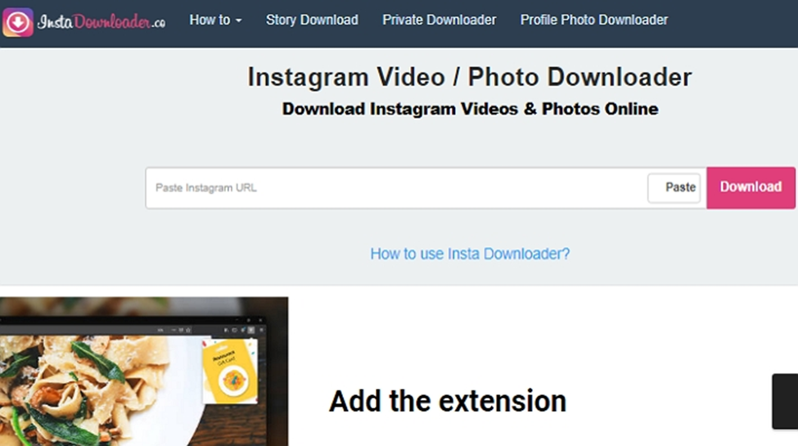
Task: Click the Instagram Video / Photo Downloader title
Action: (469, 78)
